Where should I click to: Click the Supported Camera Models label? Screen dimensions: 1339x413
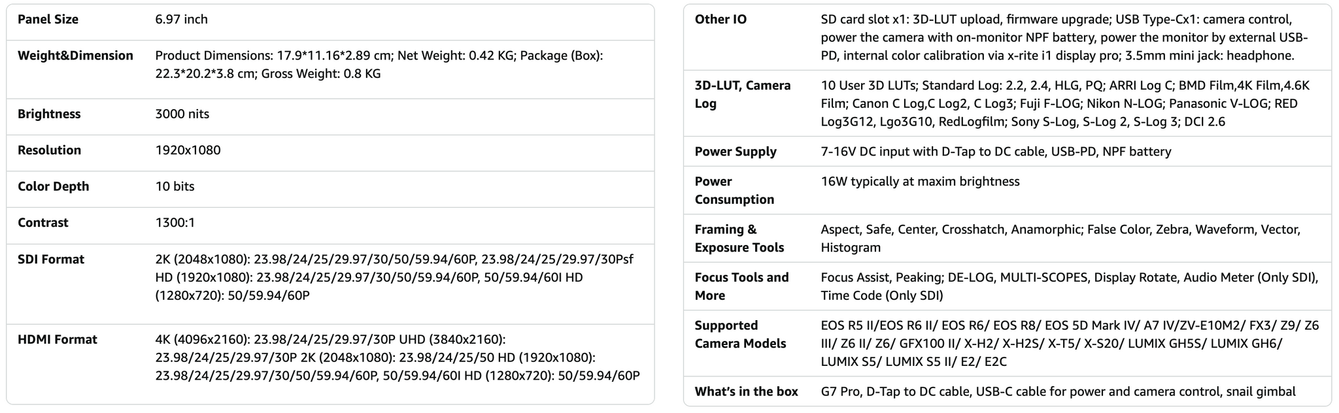[x=741, y=335]
